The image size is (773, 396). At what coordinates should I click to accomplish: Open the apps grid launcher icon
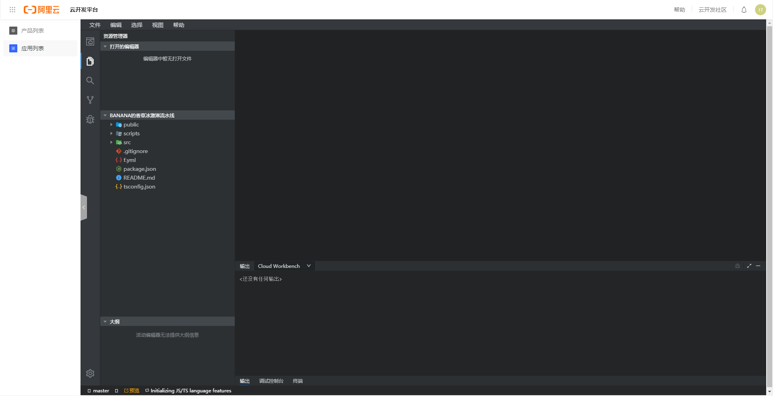[x=12, y=10]
